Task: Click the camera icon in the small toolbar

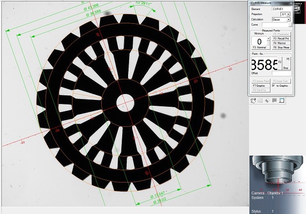Action: point(260,100)
